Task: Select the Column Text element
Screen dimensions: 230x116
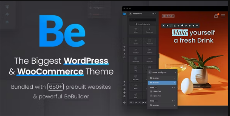Action: [x=149, y=30]
